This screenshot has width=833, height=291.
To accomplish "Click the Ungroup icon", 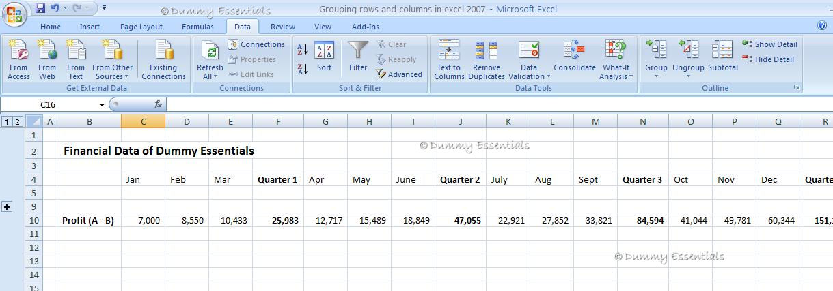I will tap(688, 50).
